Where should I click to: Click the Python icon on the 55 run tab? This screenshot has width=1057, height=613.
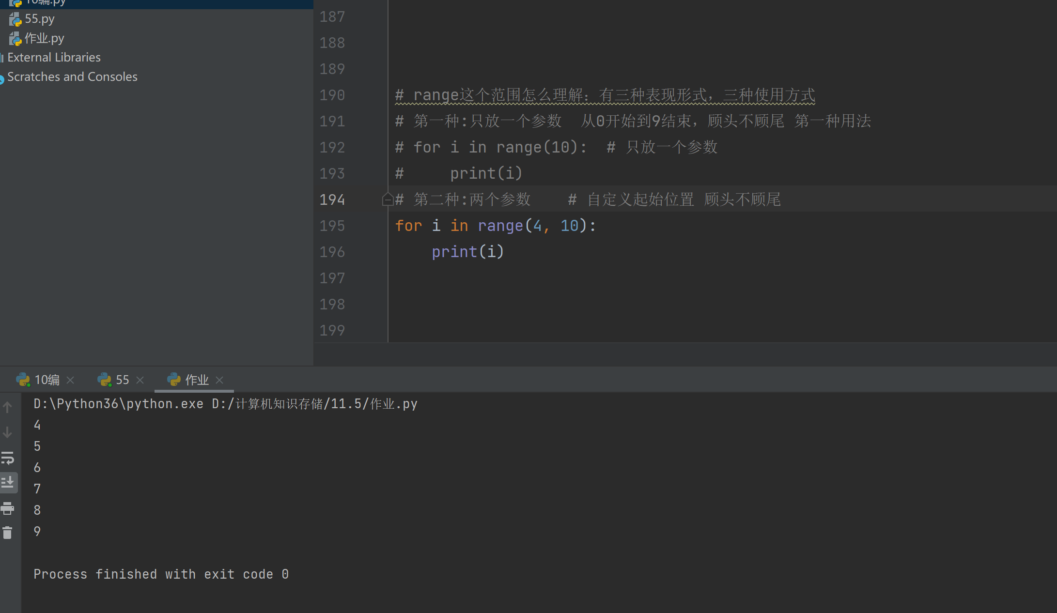[104, 380]
